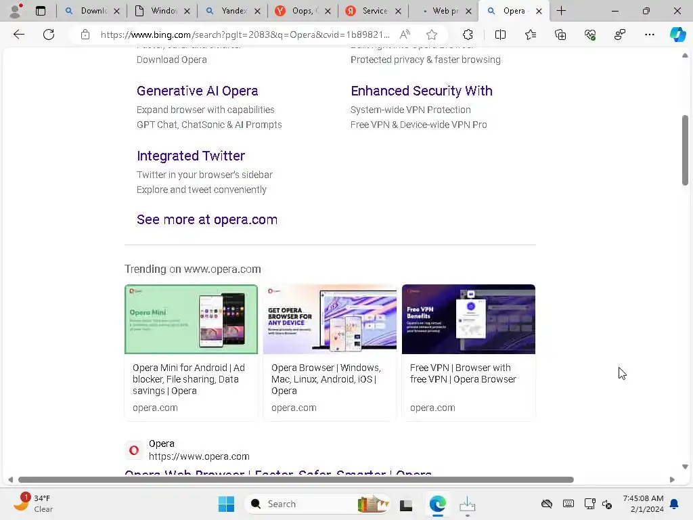The height and width of the screenshot is (520, 693).
Task: Open the Integrated Twitter link
Action: click(190, 156)
